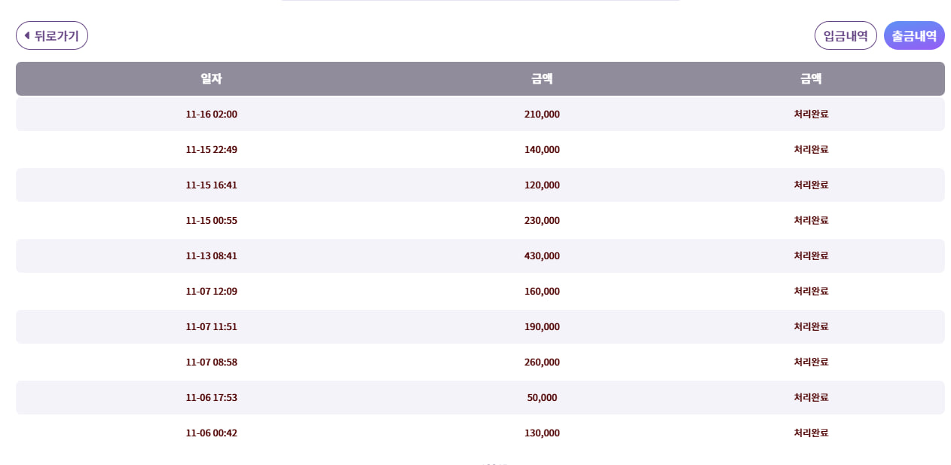Click the 430,000 amount cell

click(x=542, y=256)
